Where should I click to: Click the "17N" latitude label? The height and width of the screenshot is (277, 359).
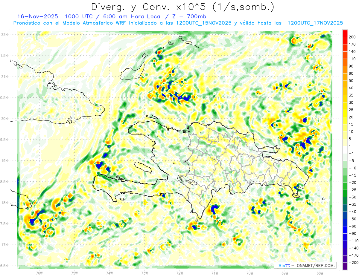[4, 245]
